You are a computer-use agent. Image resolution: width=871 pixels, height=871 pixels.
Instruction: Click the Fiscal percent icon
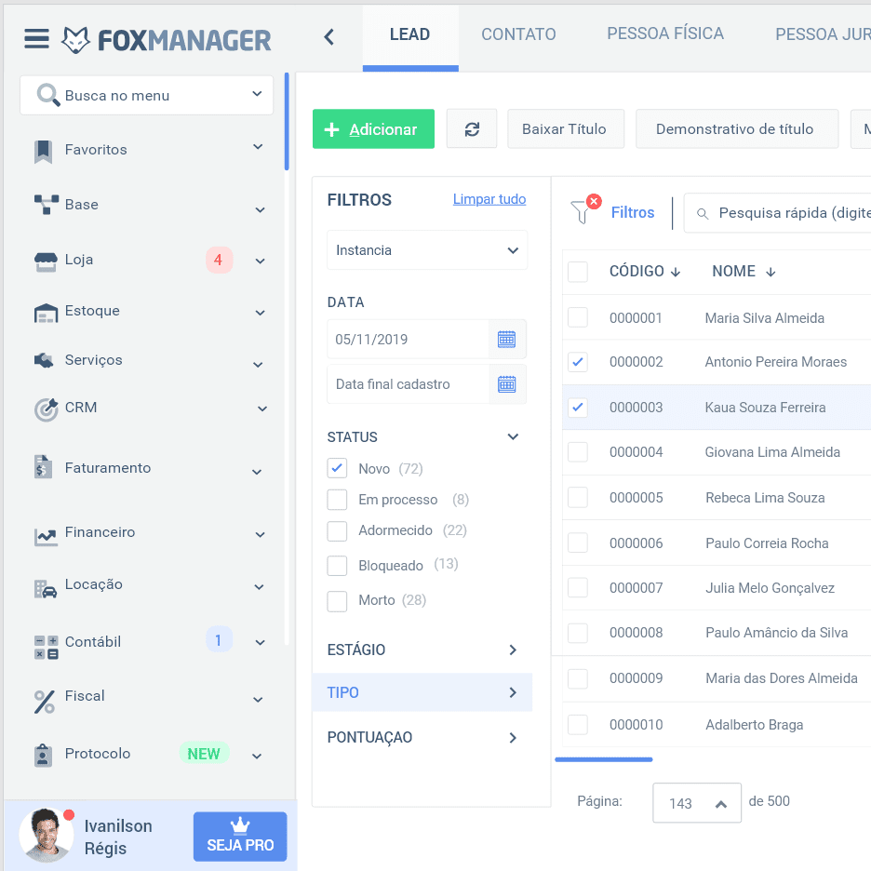coord(45,702)
